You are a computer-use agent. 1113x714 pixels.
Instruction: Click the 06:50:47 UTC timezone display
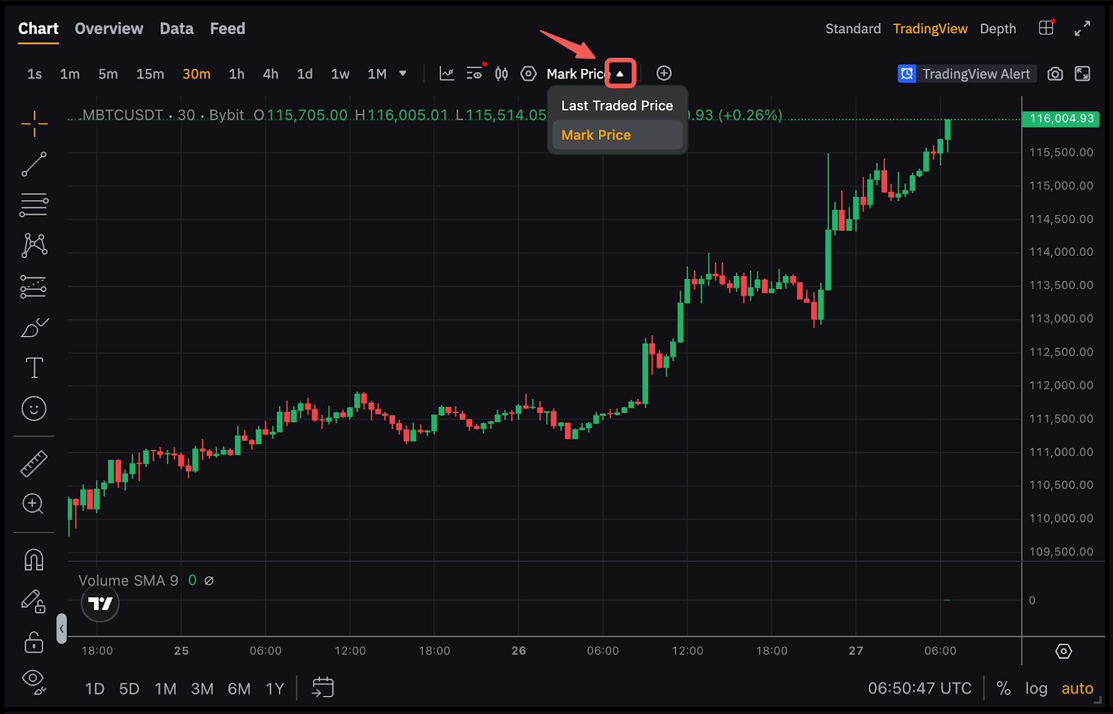(x=919, y=688)
